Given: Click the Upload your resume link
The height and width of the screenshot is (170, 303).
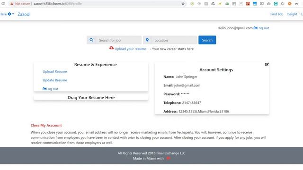Looking at the screenshot, I should pyautogui.click(x=130, y=49).
